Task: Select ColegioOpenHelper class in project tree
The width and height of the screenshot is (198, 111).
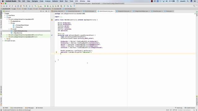Action: [22, 25]
